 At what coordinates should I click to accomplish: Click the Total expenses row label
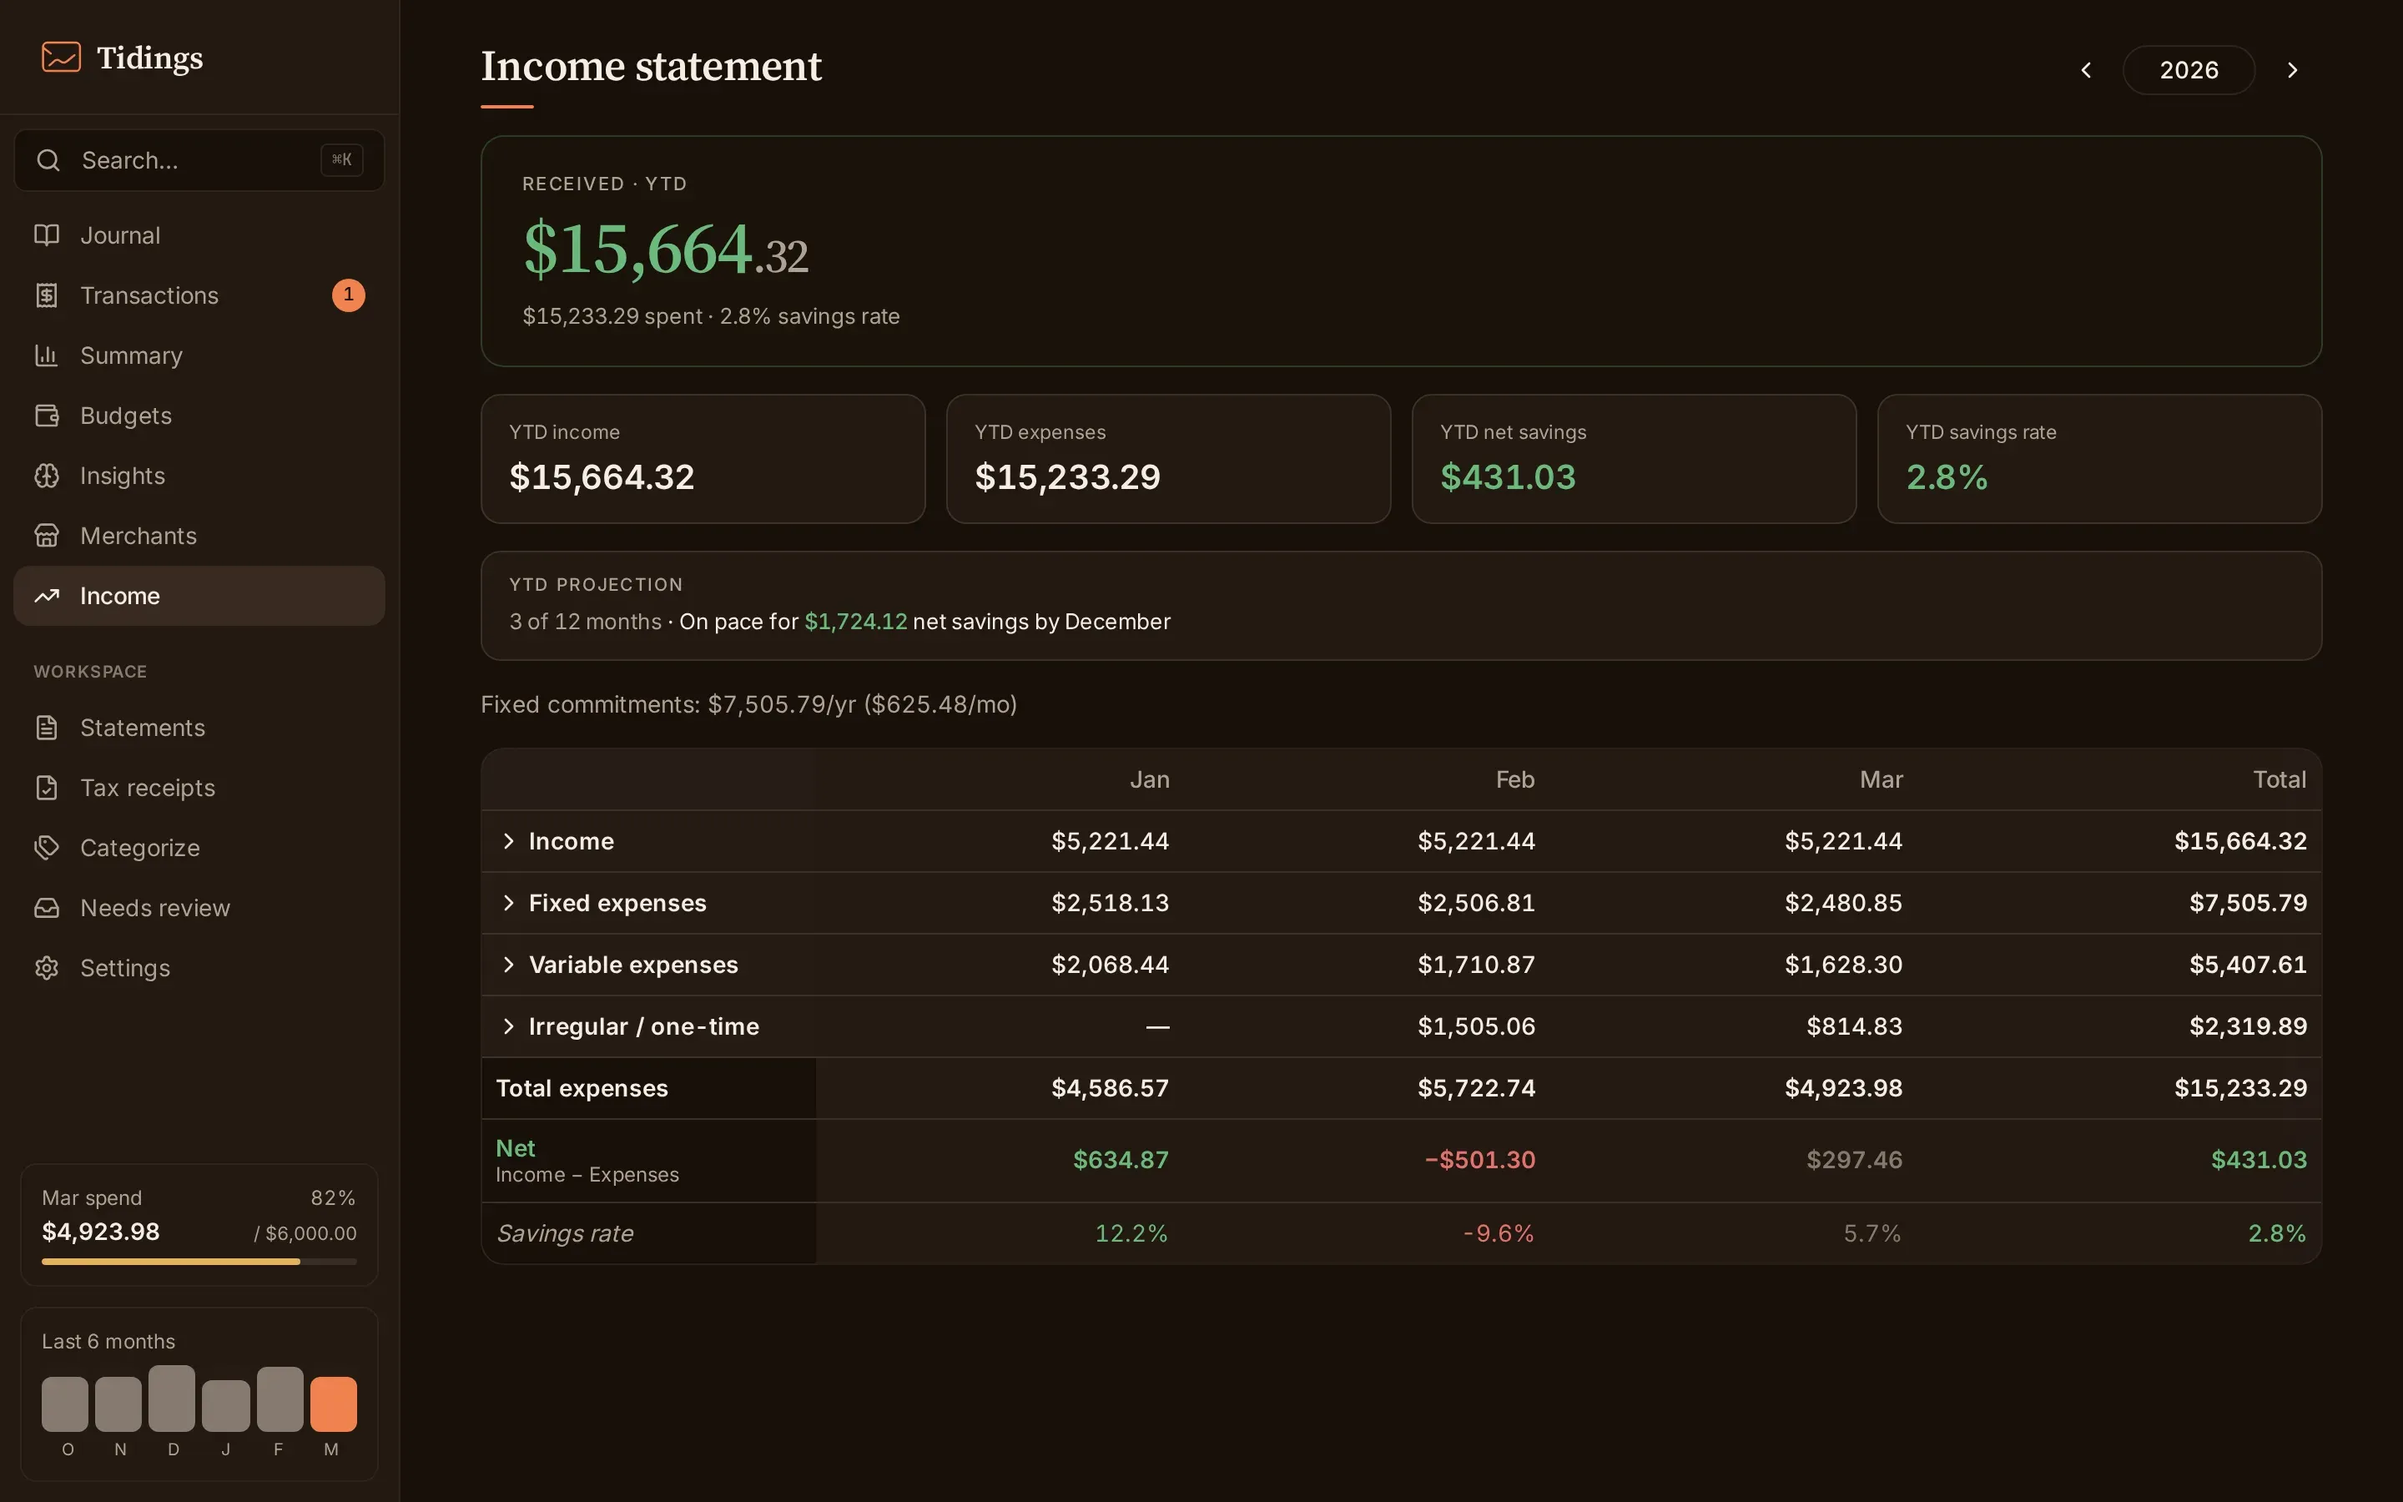pos(582,1089)
